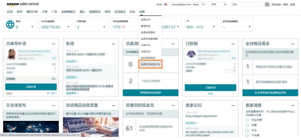Choose 品牌控制面板 from the 品牌 menu

tap(148, 32)
